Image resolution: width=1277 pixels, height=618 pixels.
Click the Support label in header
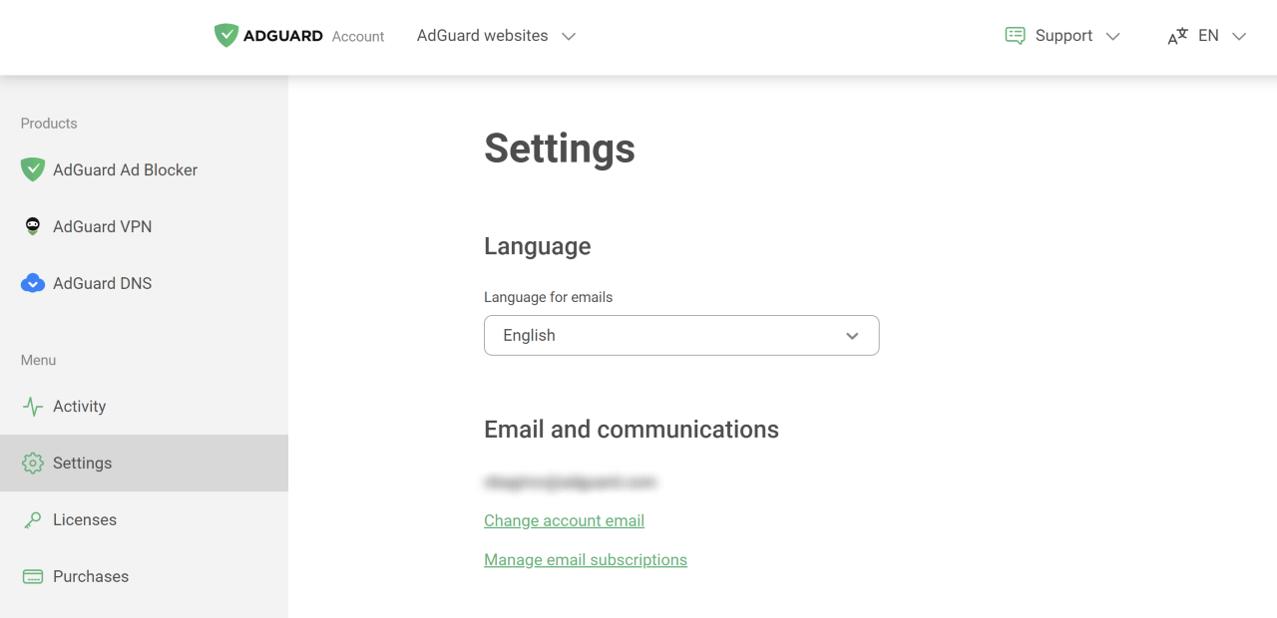(1064, 36)
